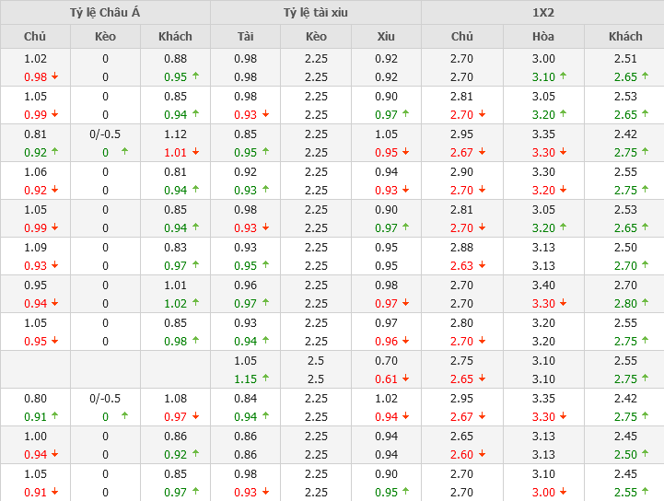Select the Tỷ lệ tài xỉu header
Image resolution: width=664 pixels, height=501 pixels.
click(316, 13)
